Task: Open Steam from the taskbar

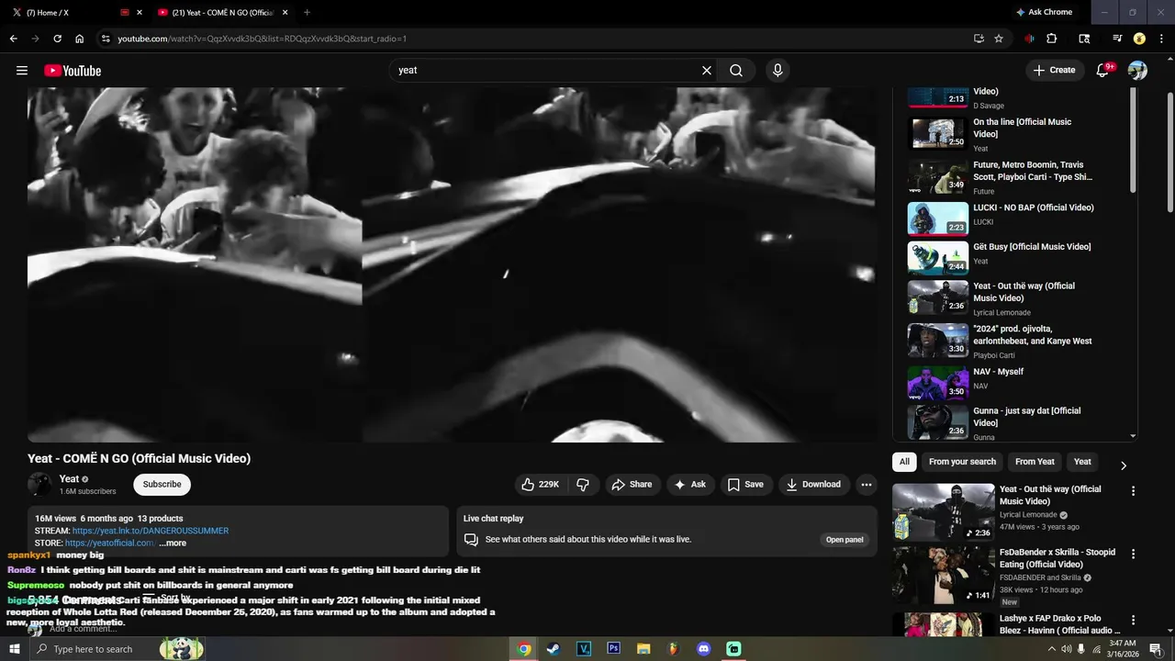Action: pos(554,649)
